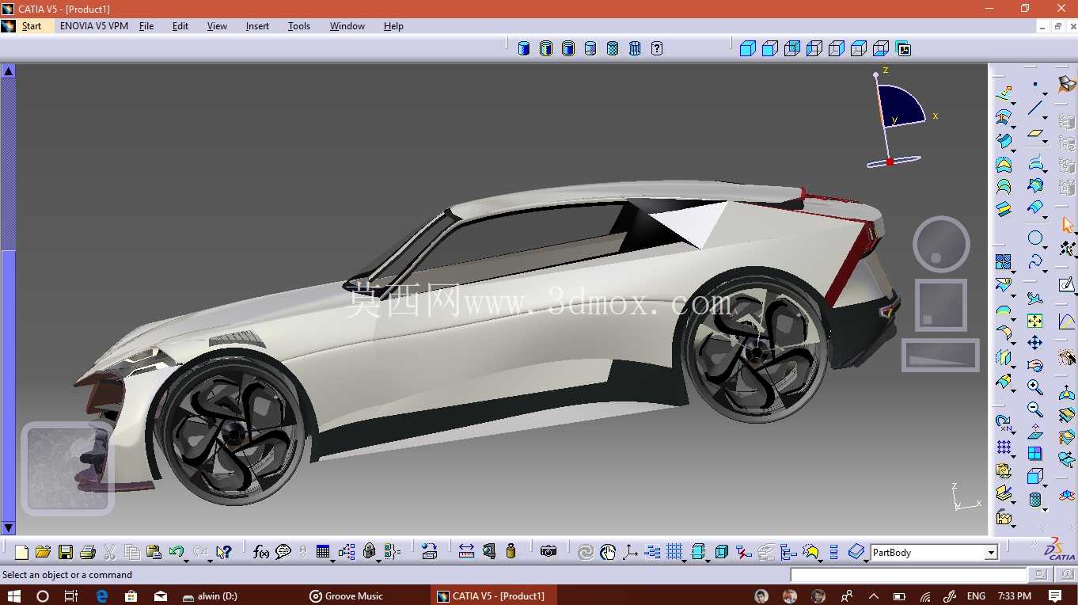Select the Zoom In magnifier tool

(x=1034, y=386)
